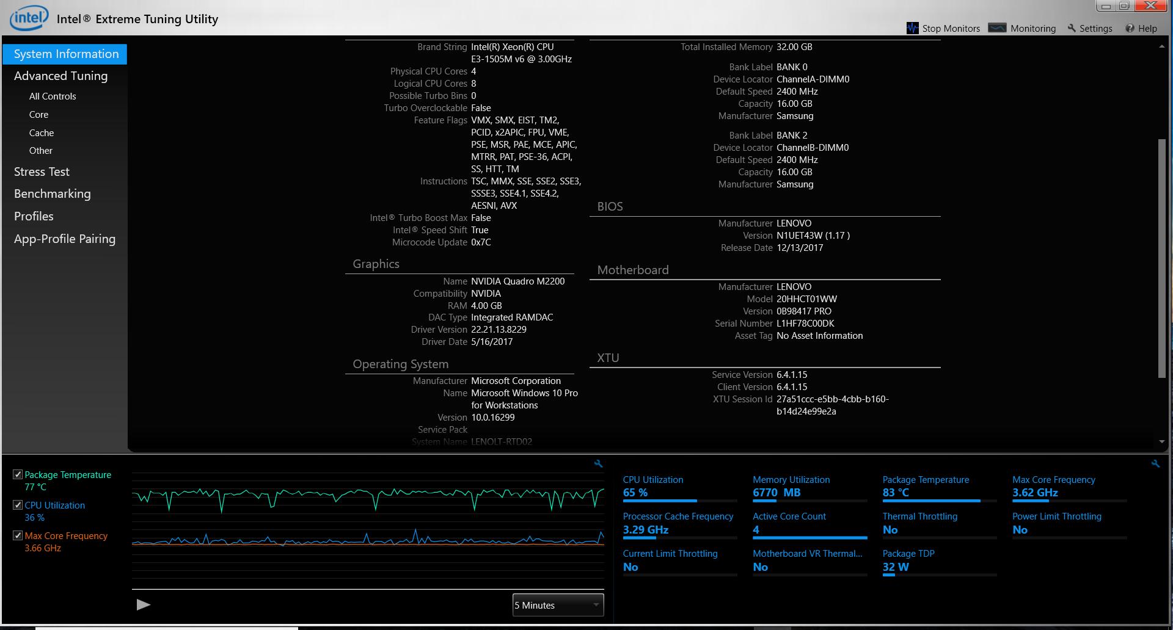
Task: Click the Motherboard section heading
Action: 632,270
